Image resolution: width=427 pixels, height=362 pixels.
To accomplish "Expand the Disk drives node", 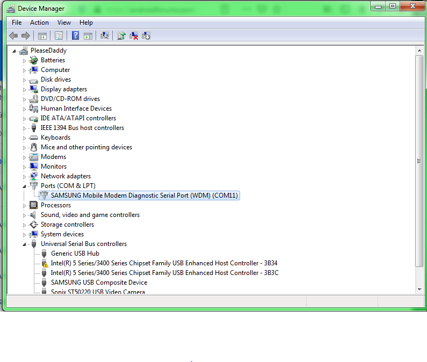I will pyautogui.click(x=24, y=80).
